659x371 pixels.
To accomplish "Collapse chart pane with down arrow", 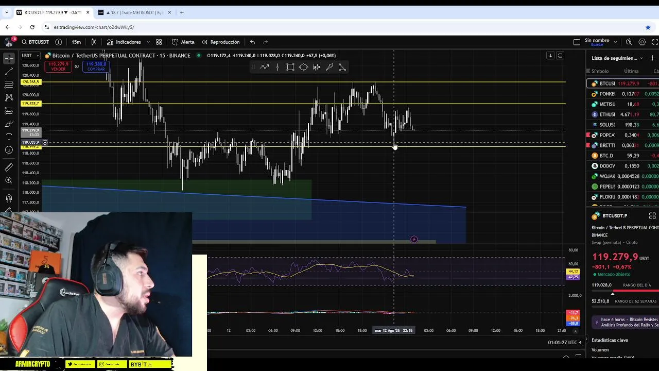I will (x=550, y=56).
